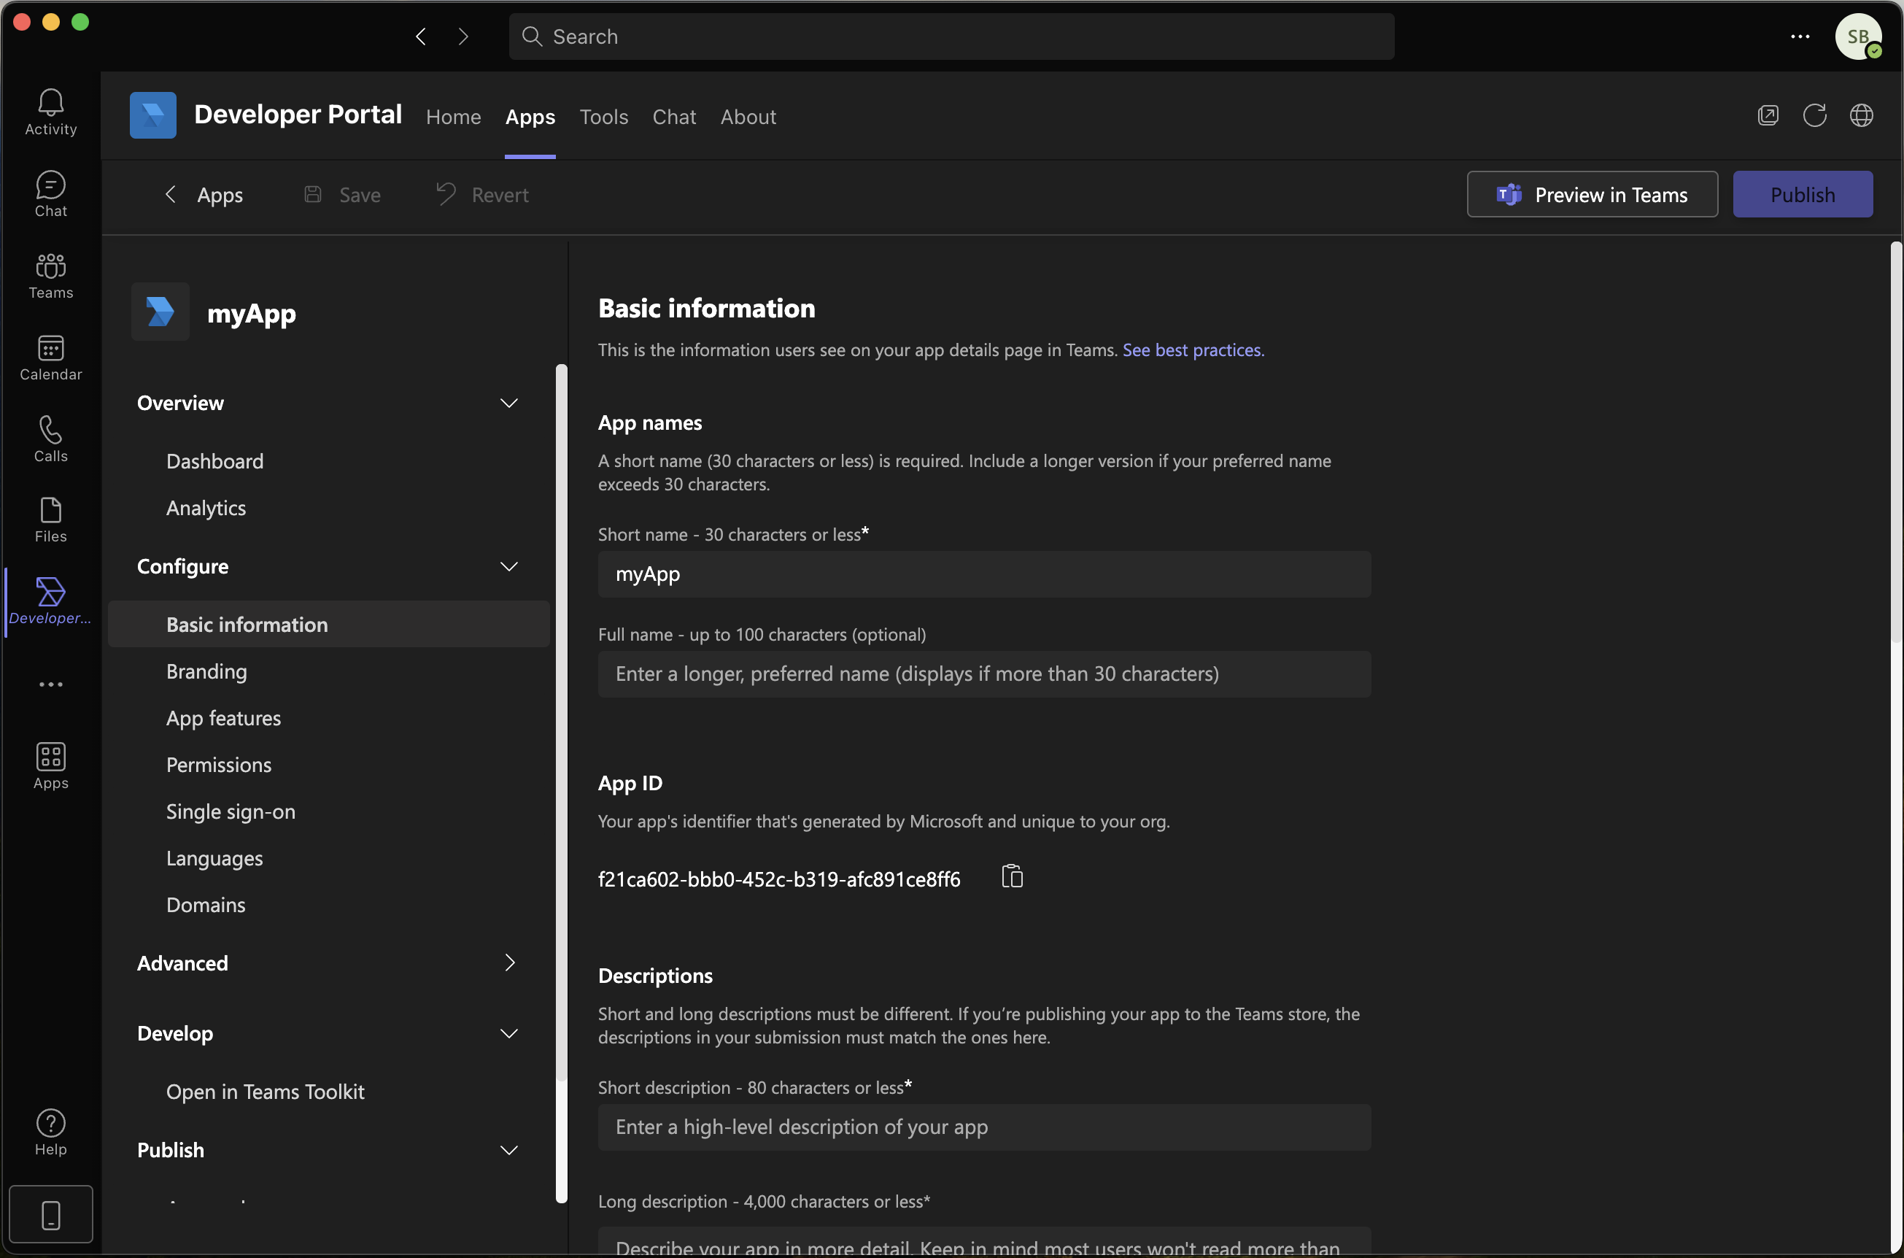Click the Long description text area
Viewport: 1904px width, 1258px height.
[x=984, y=1242]
